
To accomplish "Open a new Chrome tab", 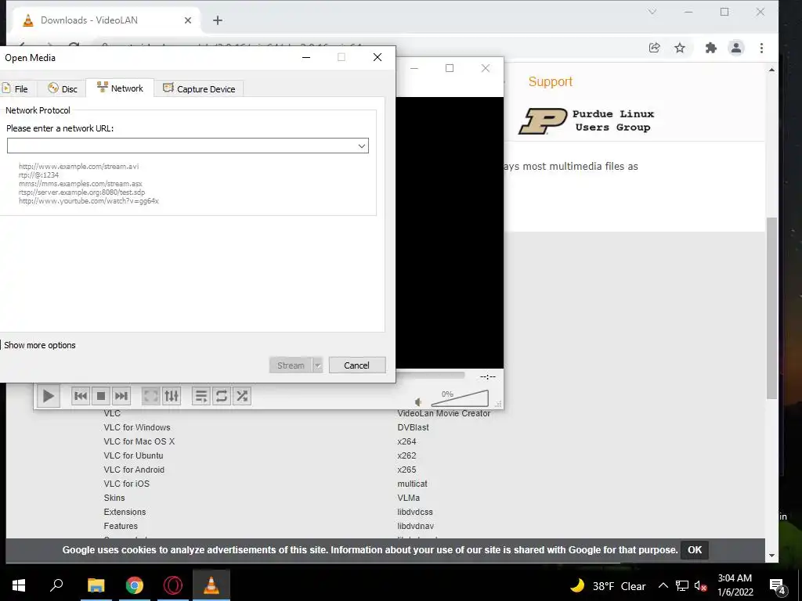I will coord(218,20).
